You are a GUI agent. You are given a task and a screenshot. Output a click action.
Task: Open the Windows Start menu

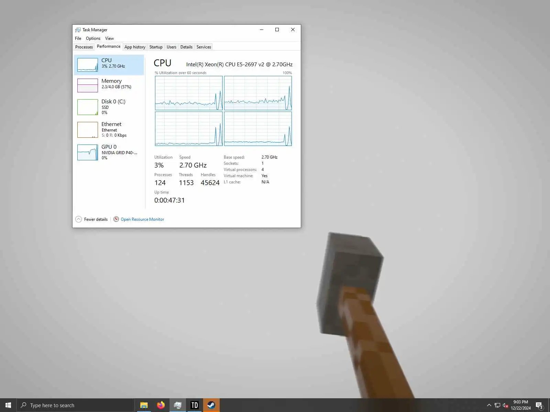coord(8,405)
